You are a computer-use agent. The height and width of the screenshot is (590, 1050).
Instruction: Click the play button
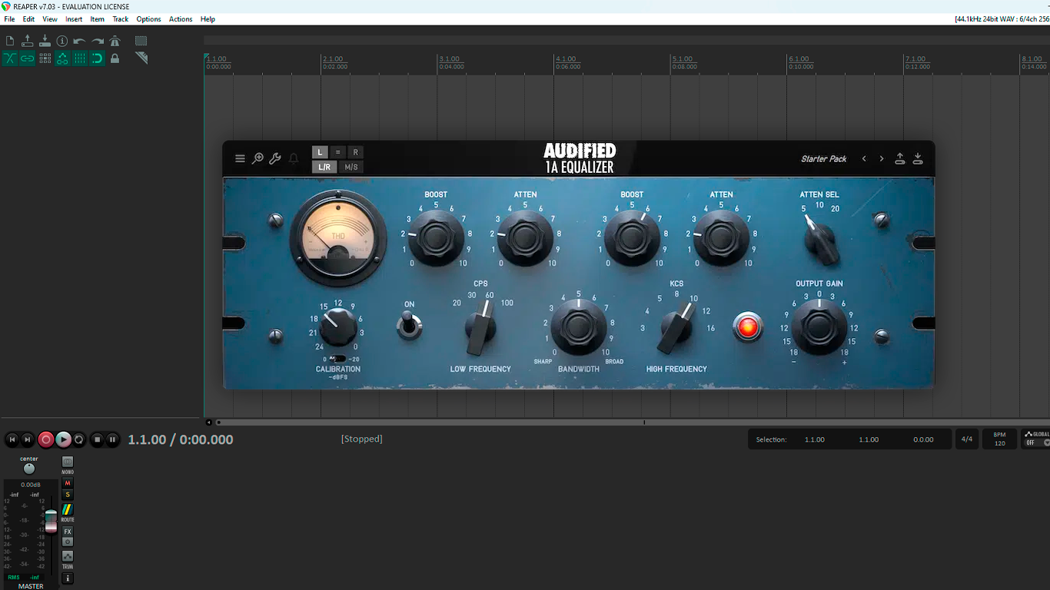64,439
